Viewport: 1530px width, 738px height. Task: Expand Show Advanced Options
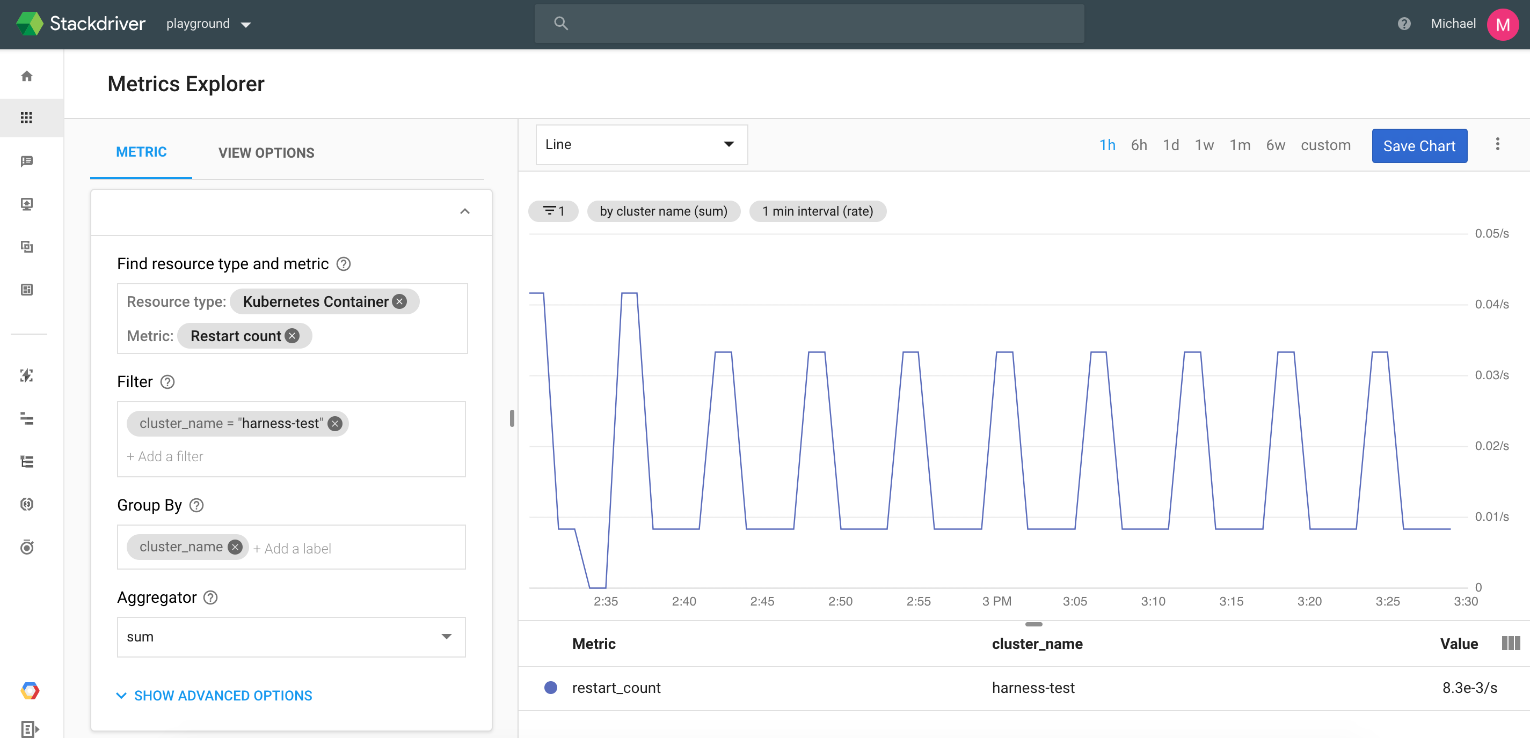click(x=214, y=695)
